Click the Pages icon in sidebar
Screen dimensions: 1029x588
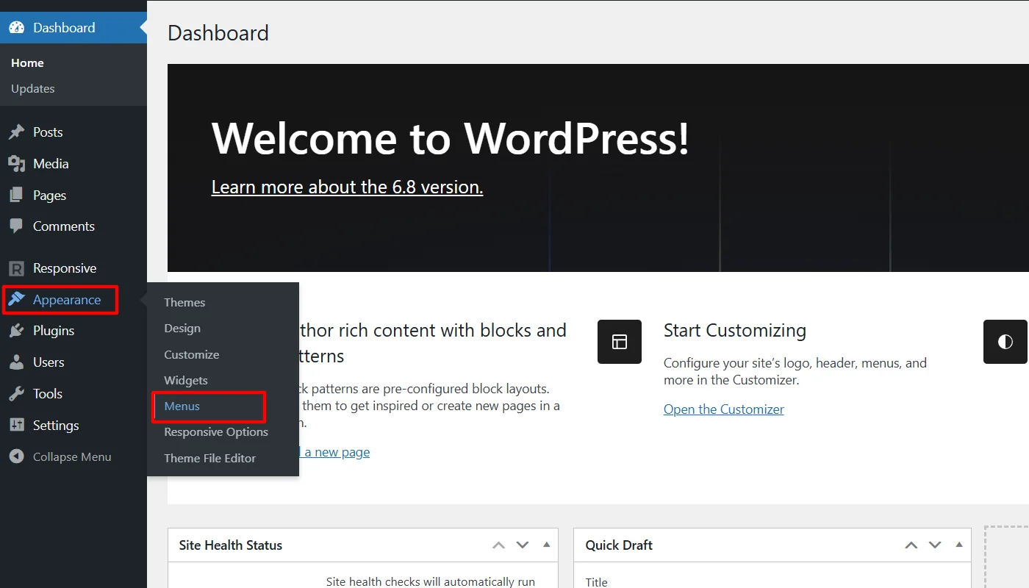point(16,196)
